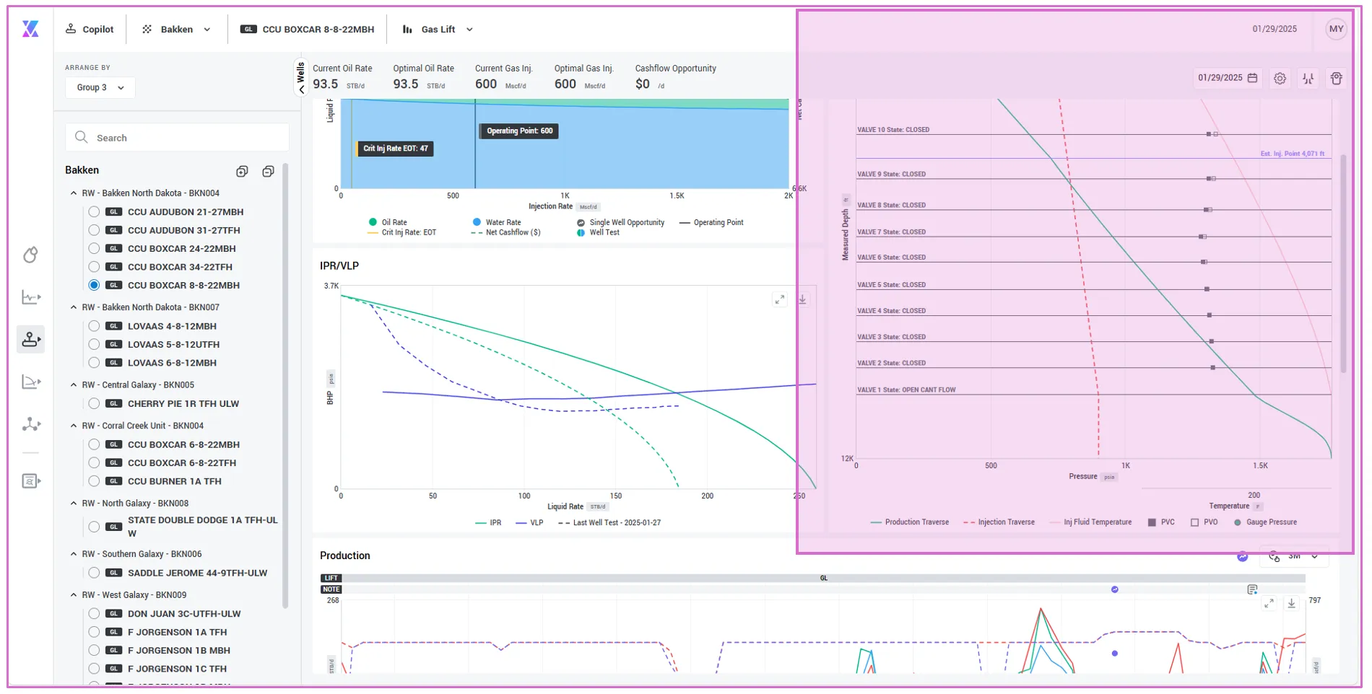This screenshot has height=694, width=1372.
Task: Open the MY user avatar menu
Action: click(1336, 30)
